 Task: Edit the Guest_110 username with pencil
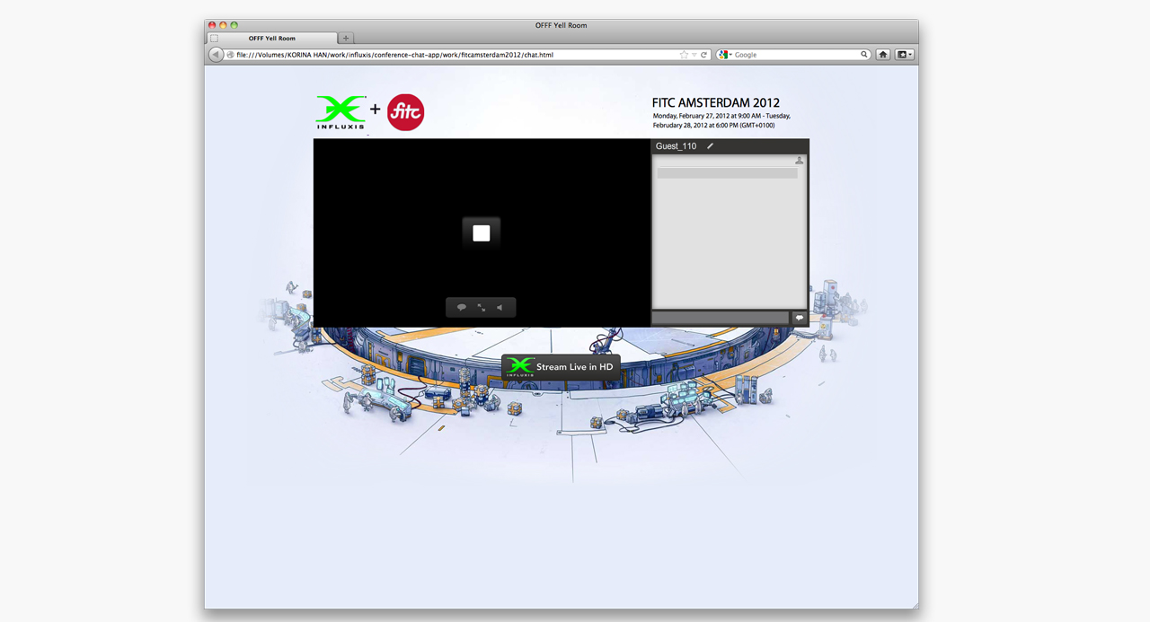[710, 146]
